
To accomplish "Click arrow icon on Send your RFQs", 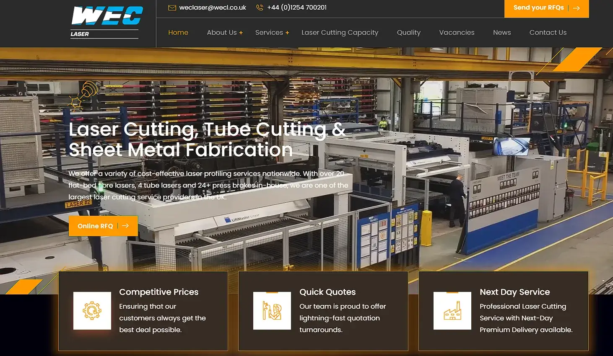I will coord(577,8).
